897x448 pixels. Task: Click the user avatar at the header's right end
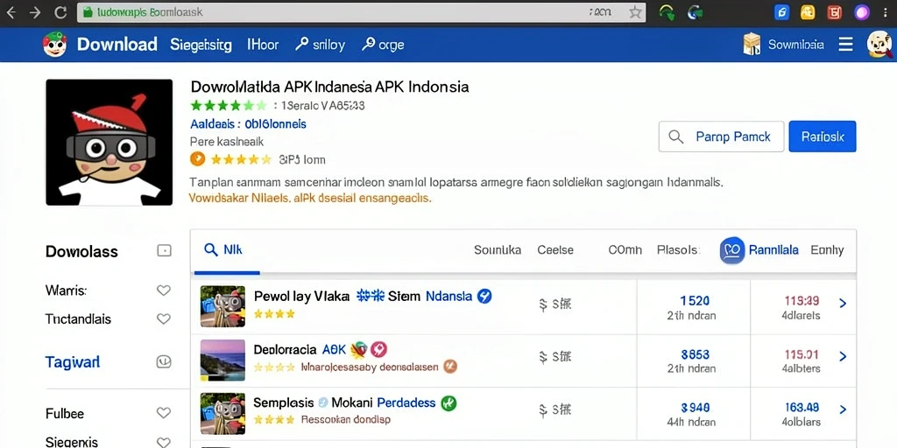[x=879, y=45]
